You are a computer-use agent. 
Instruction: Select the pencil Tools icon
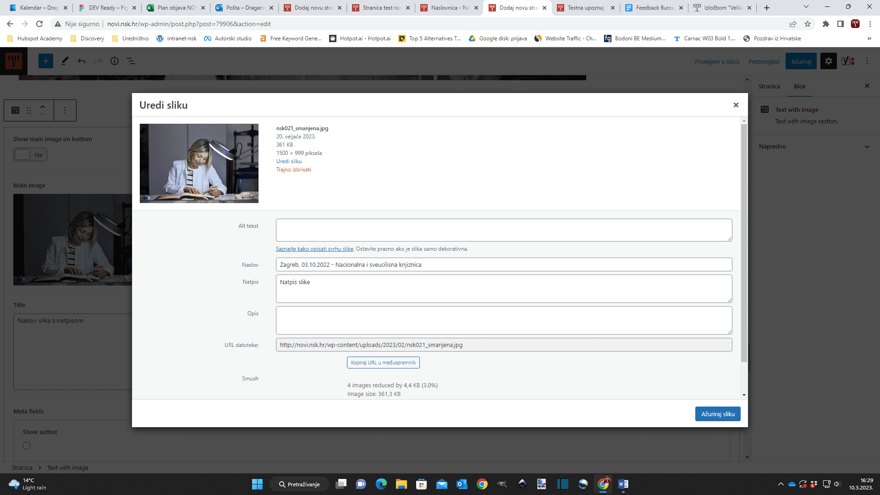65,61
